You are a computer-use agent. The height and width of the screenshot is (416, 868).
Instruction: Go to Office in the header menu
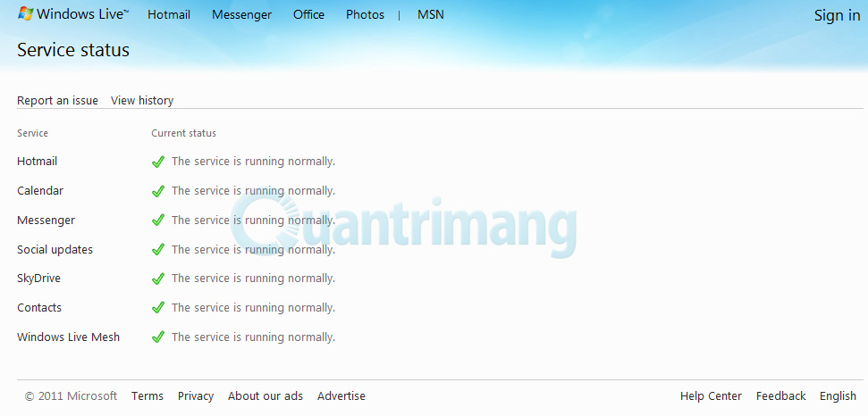pyautogui.click(x=309, y=15)
